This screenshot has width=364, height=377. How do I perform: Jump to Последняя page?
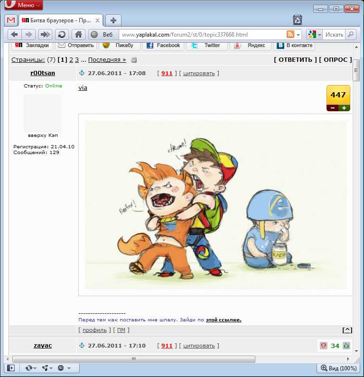[107, 59]
